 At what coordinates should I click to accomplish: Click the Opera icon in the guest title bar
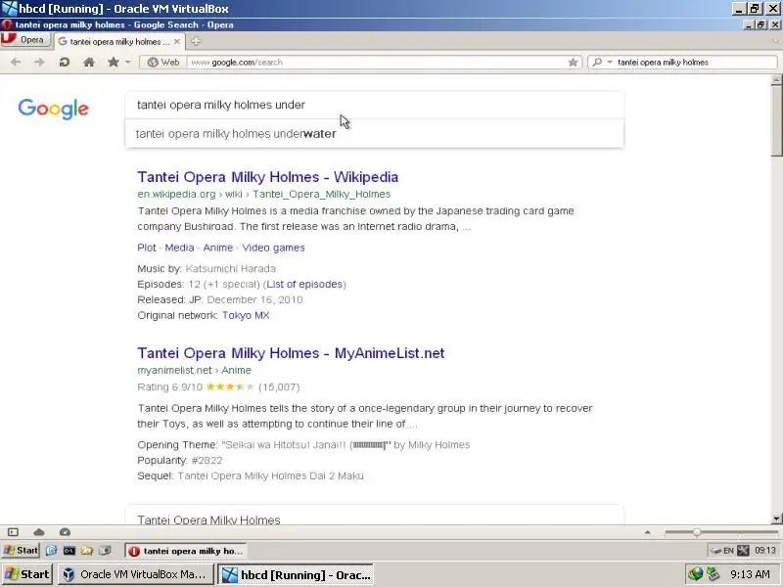[7, 24]
